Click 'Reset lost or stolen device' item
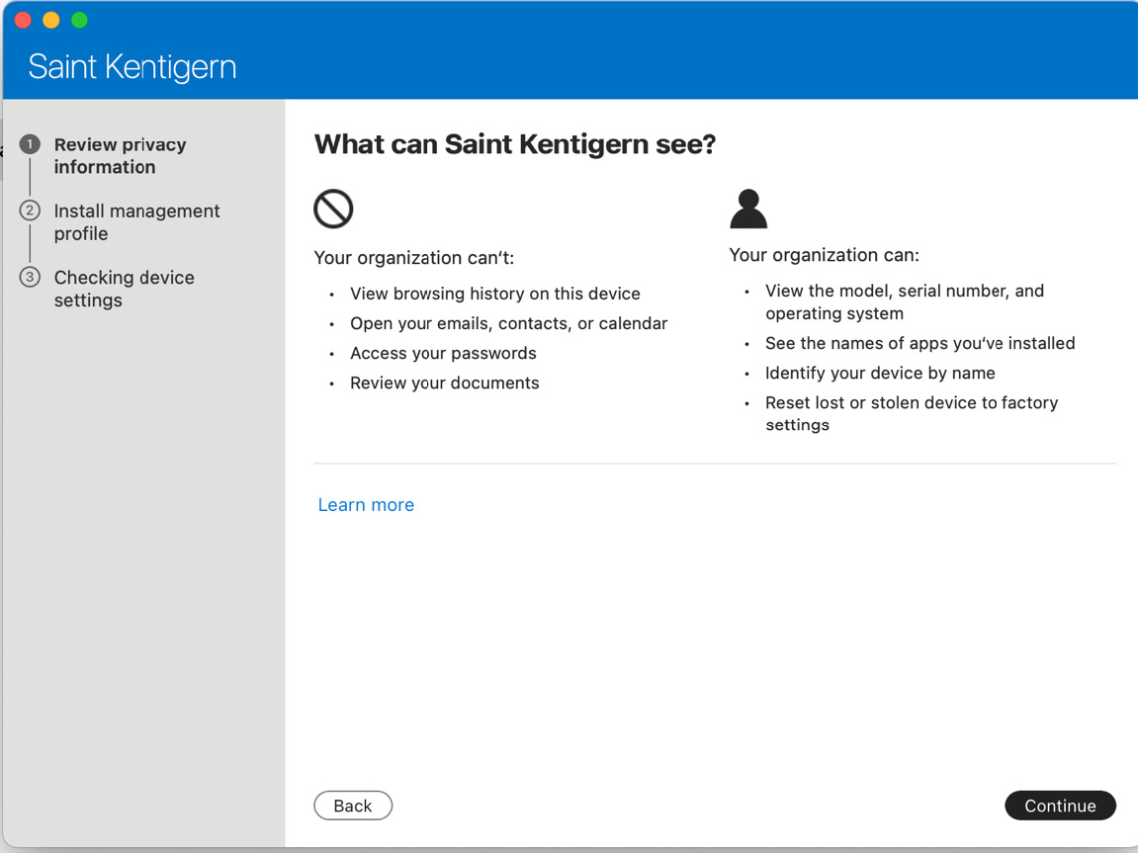This screenshot has height=853, width=1138. 912,413
